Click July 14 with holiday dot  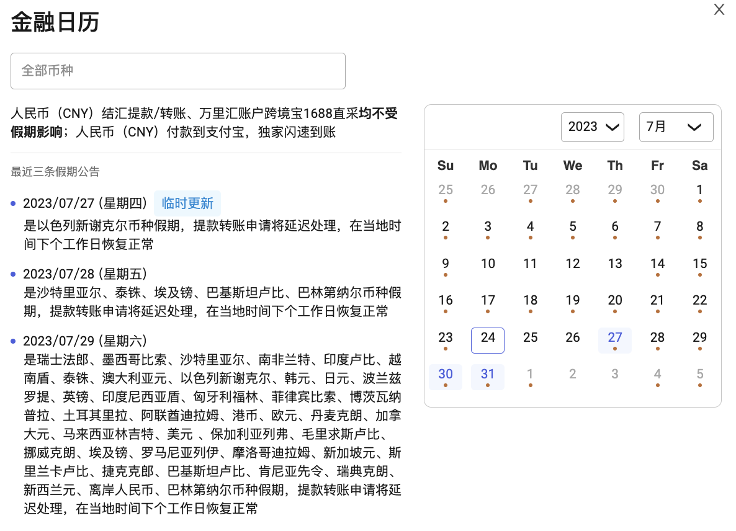click(x=657, y=264)
